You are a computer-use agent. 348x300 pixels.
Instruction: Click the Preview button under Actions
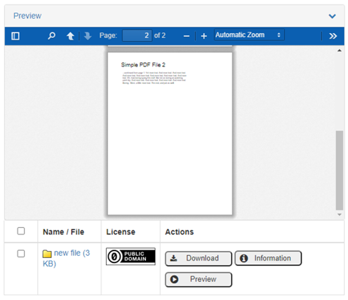(198, 279)
